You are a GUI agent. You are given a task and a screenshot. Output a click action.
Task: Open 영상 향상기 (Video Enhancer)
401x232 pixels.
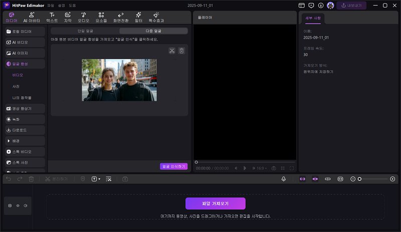[25, 108]
